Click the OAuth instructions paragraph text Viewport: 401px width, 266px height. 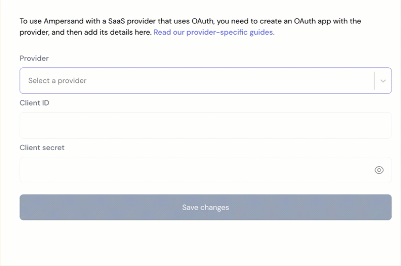(x=190, y=26)
